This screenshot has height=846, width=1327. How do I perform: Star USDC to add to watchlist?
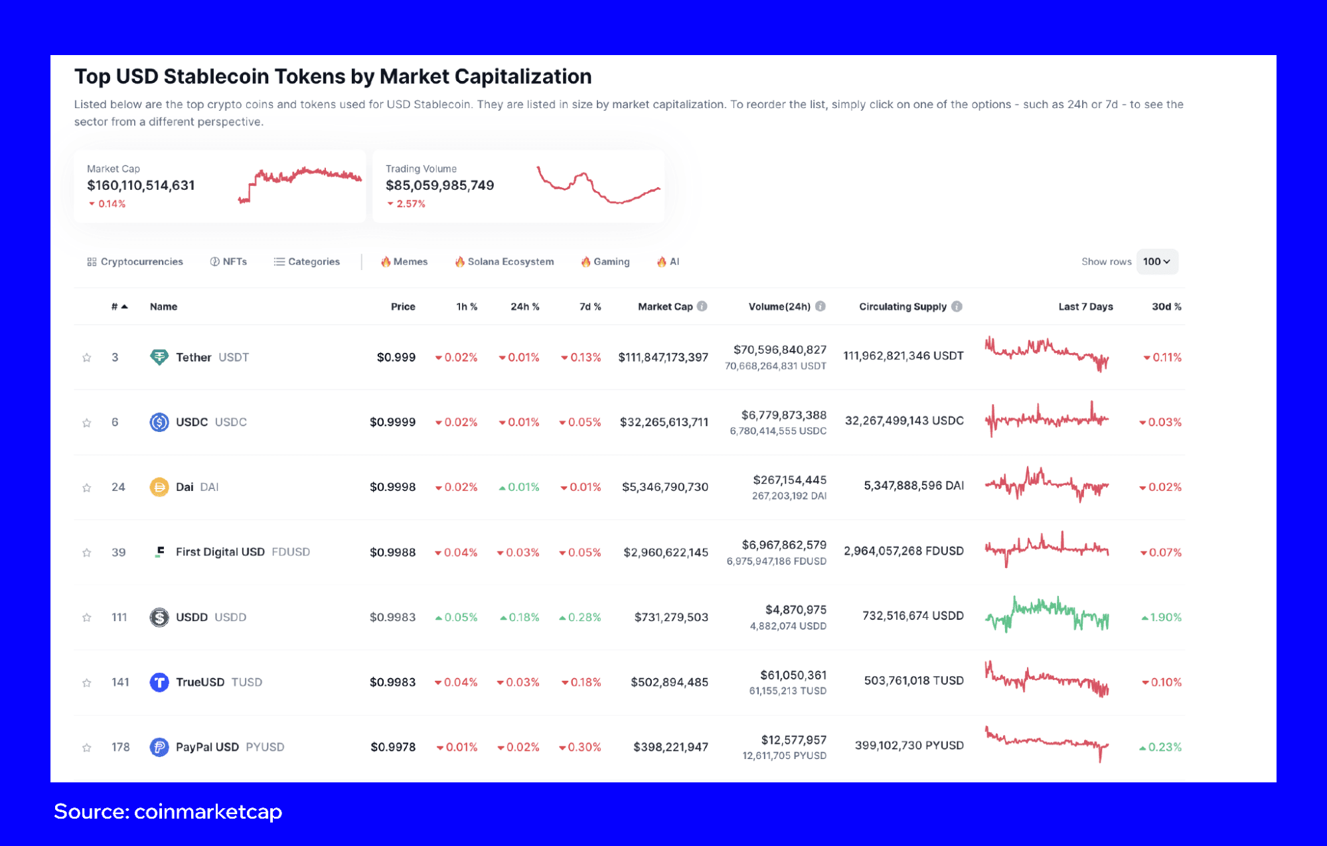(86, 423)
